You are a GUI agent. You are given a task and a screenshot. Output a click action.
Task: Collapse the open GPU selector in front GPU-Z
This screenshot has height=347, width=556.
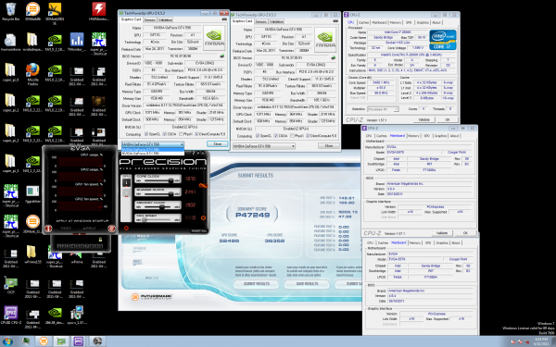(x=182, y=144)
